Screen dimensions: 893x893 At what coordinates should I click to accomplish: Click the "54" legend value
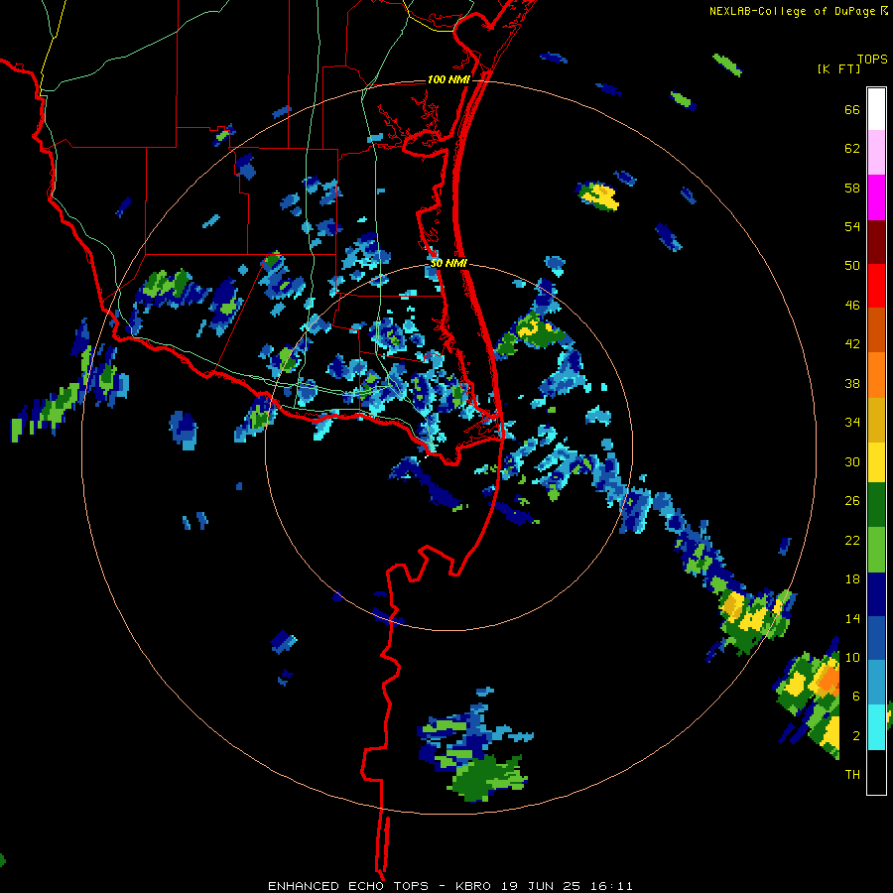coord(852,226)
